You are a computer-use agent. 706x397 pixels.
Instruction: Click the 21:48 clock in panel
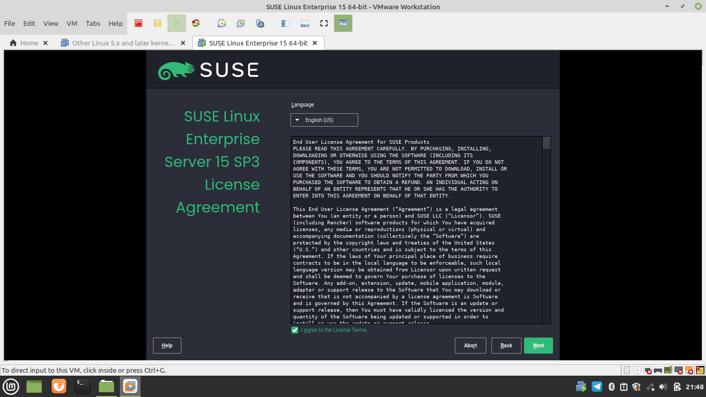[695, 387]
